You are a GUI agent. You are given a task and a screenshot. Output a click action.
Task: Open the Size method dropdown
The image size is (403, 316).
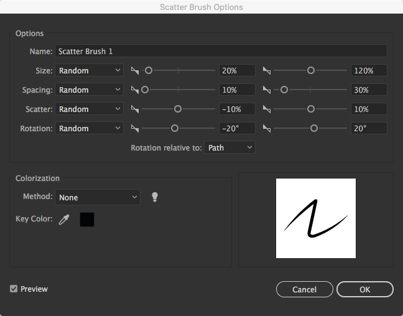tap(89, 71)
